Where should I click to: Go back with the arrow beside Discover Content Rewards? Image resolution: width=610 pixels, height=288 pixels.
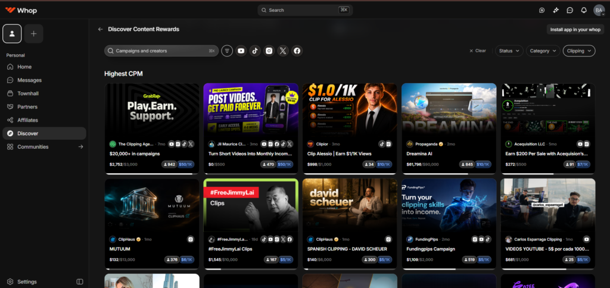(100, 29)
